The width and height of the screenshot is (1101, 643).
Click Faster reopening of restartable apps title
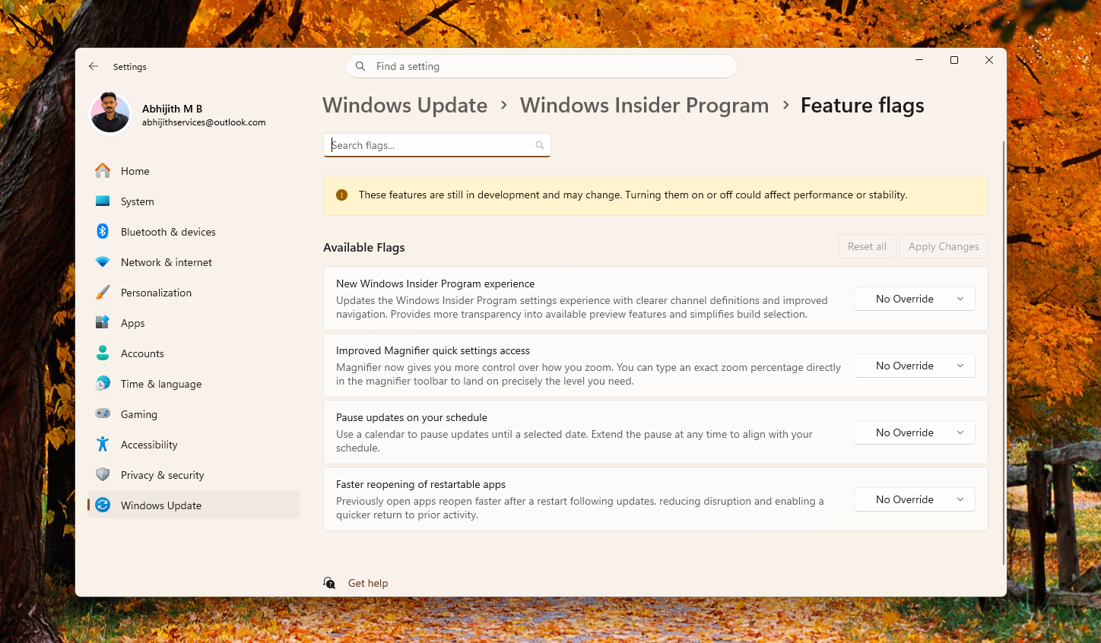(421, 484)
